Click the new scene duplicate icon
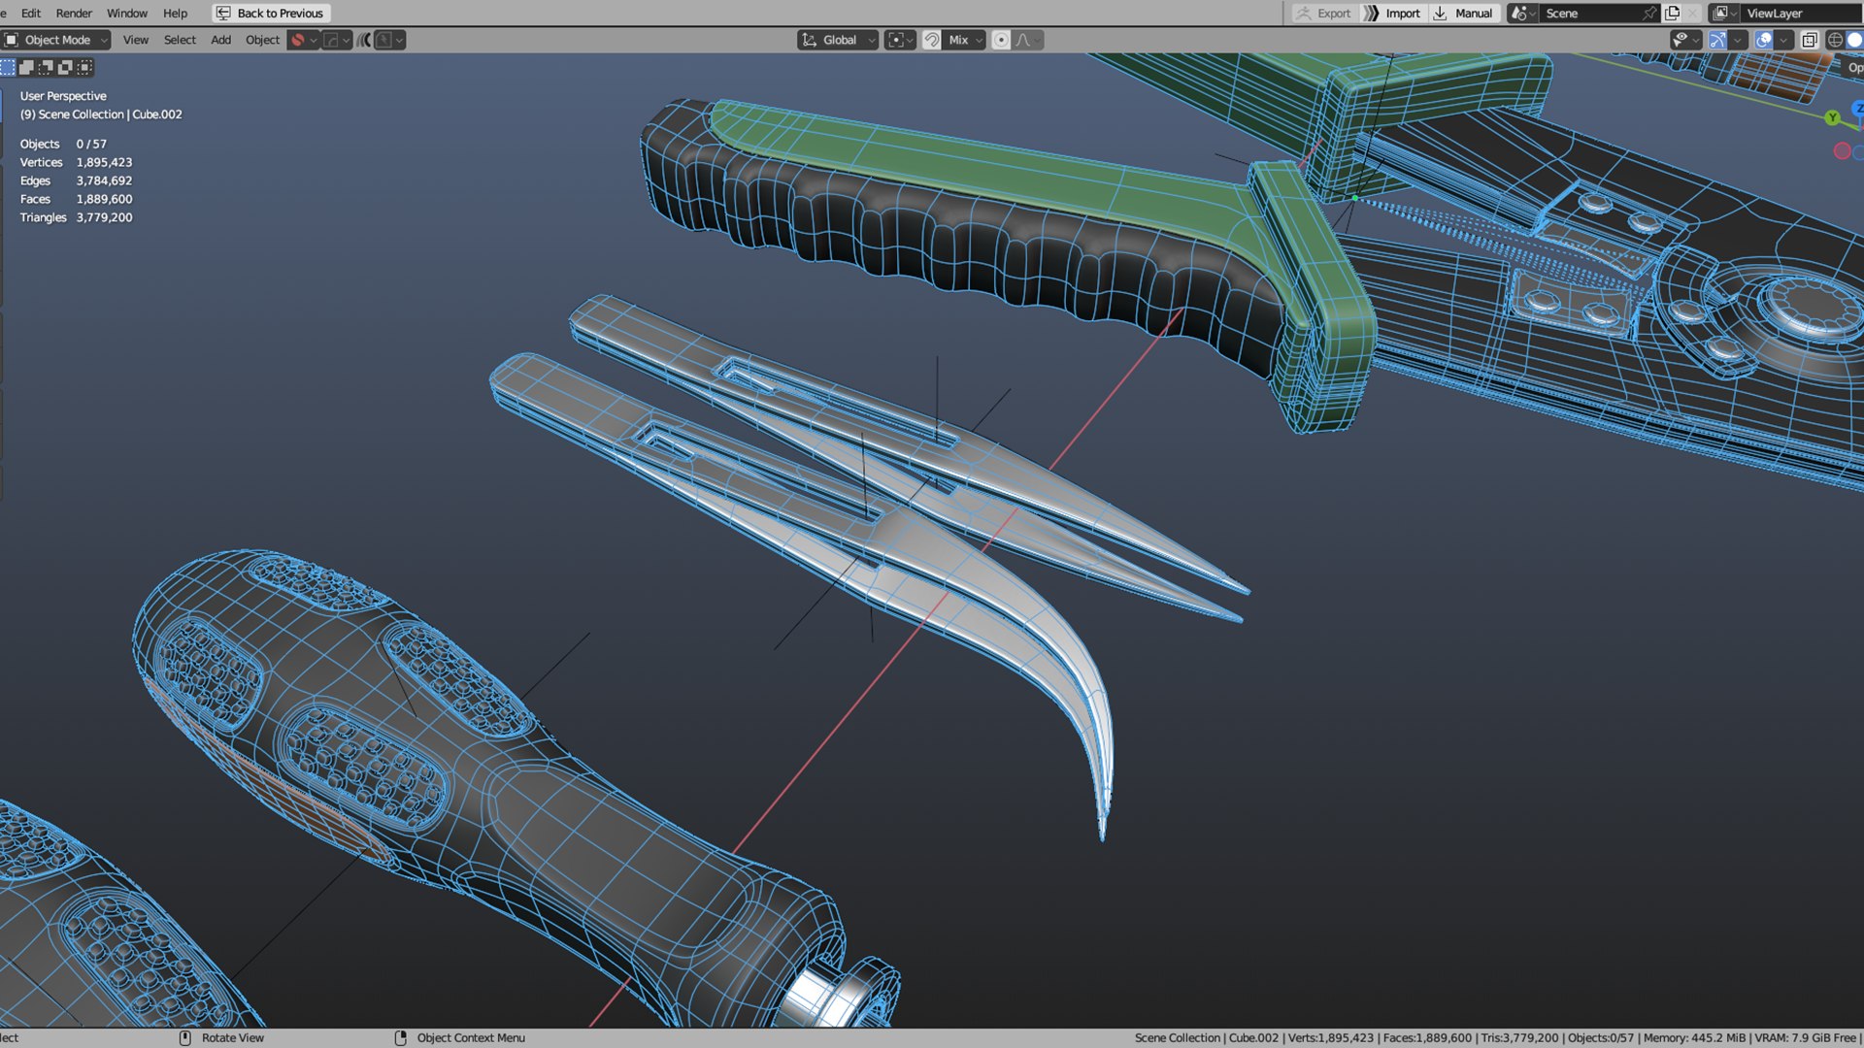The width and height of the screenshot is (1864, 1048). (1672, 14)
